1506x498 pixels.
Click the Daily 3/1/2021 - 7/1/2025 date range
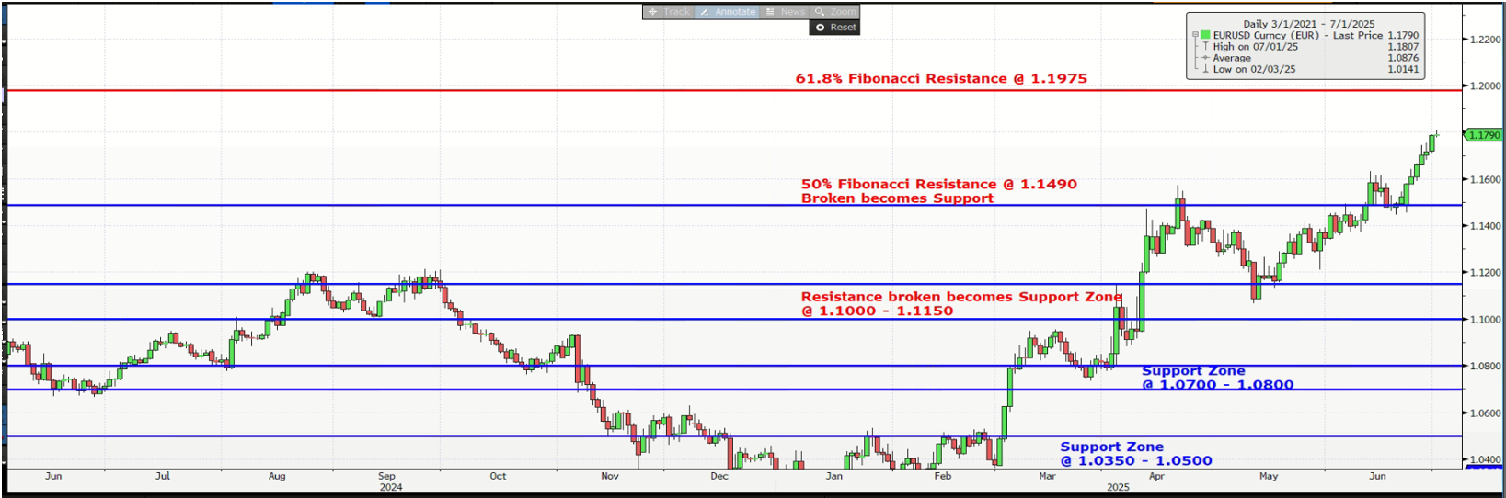point(1309,24)
